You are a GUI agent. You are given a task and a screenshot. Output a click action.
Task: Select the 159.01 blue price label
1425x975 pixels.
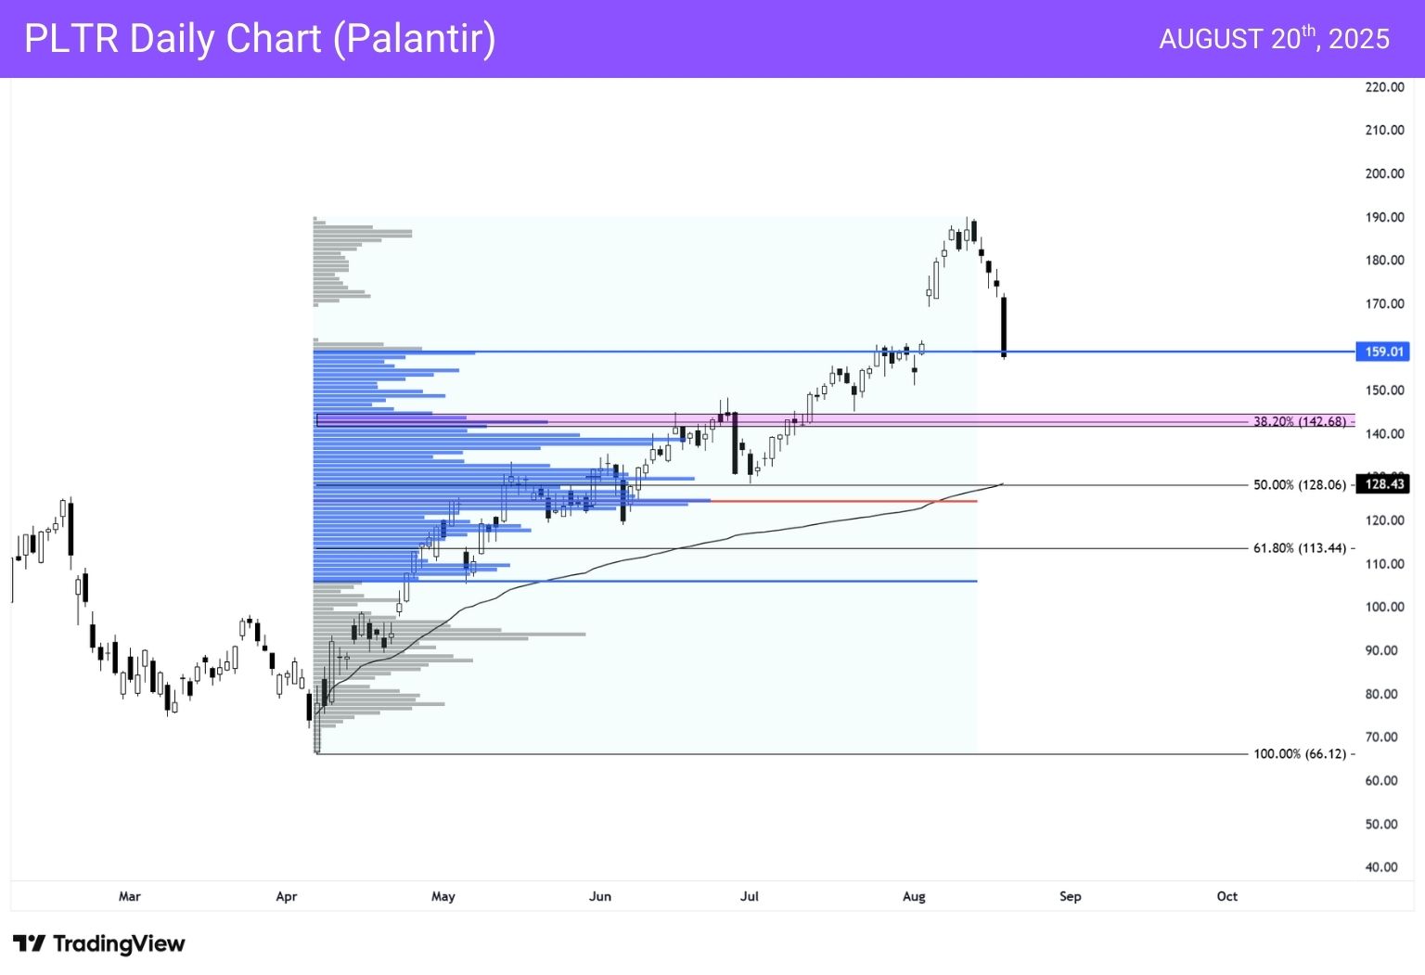tap(1382, 352)
